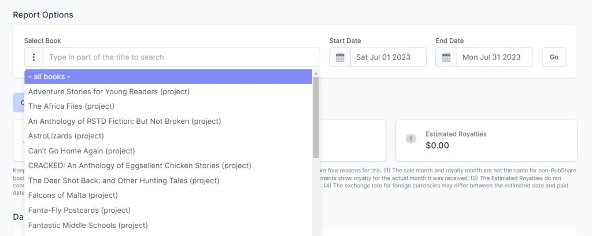
Task: Choose Fantastic Middle Schools project
Action: pyautogui.click(x=88, y=225)
